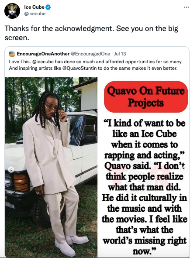The image size is (190, 258).
Task: Open the three-dot more options menu
Action: click(186, 7)
